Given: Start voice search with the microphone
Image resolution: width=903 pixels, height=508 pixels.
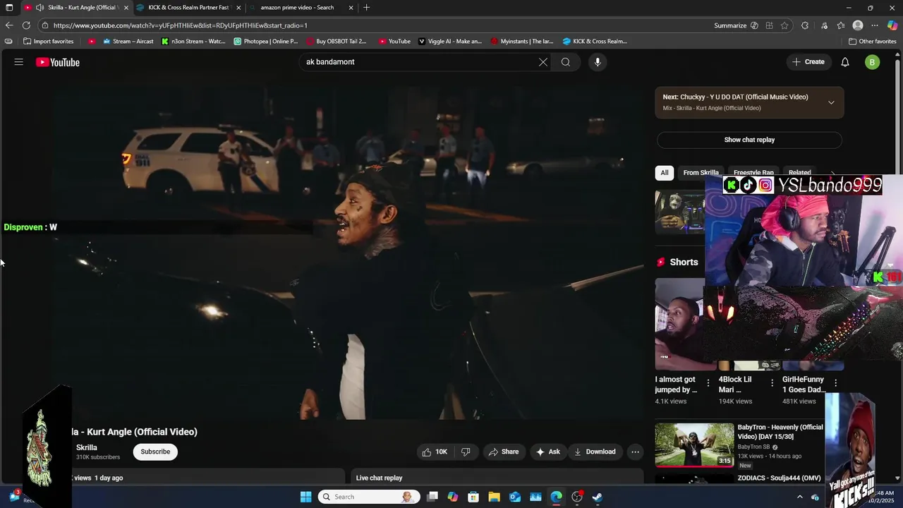Looking at the screenshot, I should click(598, 62).
